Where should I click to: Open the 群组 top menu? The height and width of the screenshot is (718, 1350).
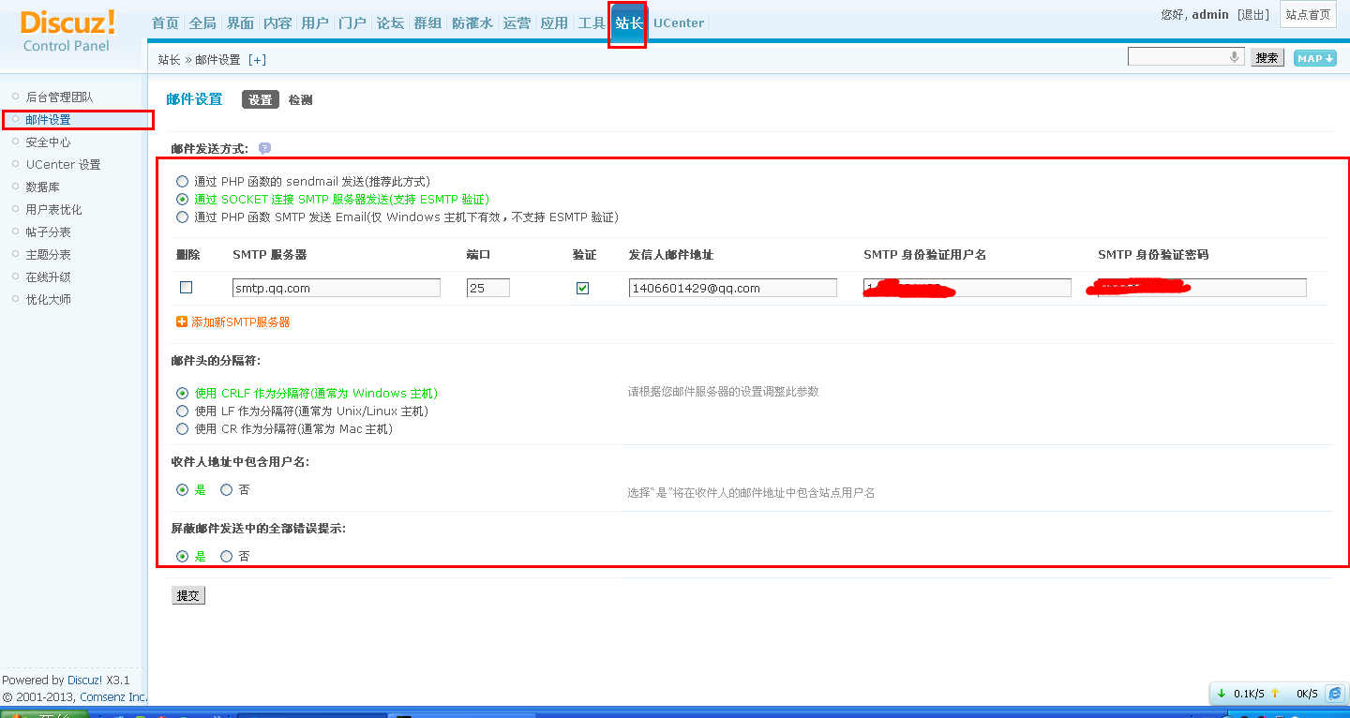(427, 23)
